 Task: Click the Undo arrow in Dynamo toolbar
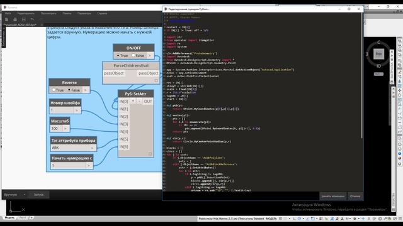click(32, 19)
